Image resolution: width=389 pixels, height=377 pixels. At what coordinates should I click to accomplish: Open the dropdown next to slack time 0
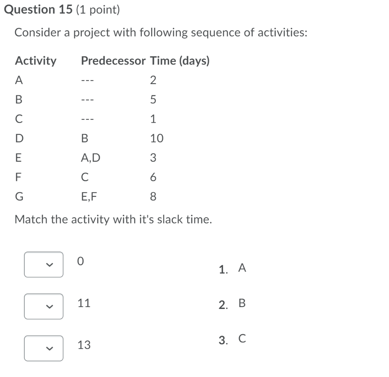[43, 265]
